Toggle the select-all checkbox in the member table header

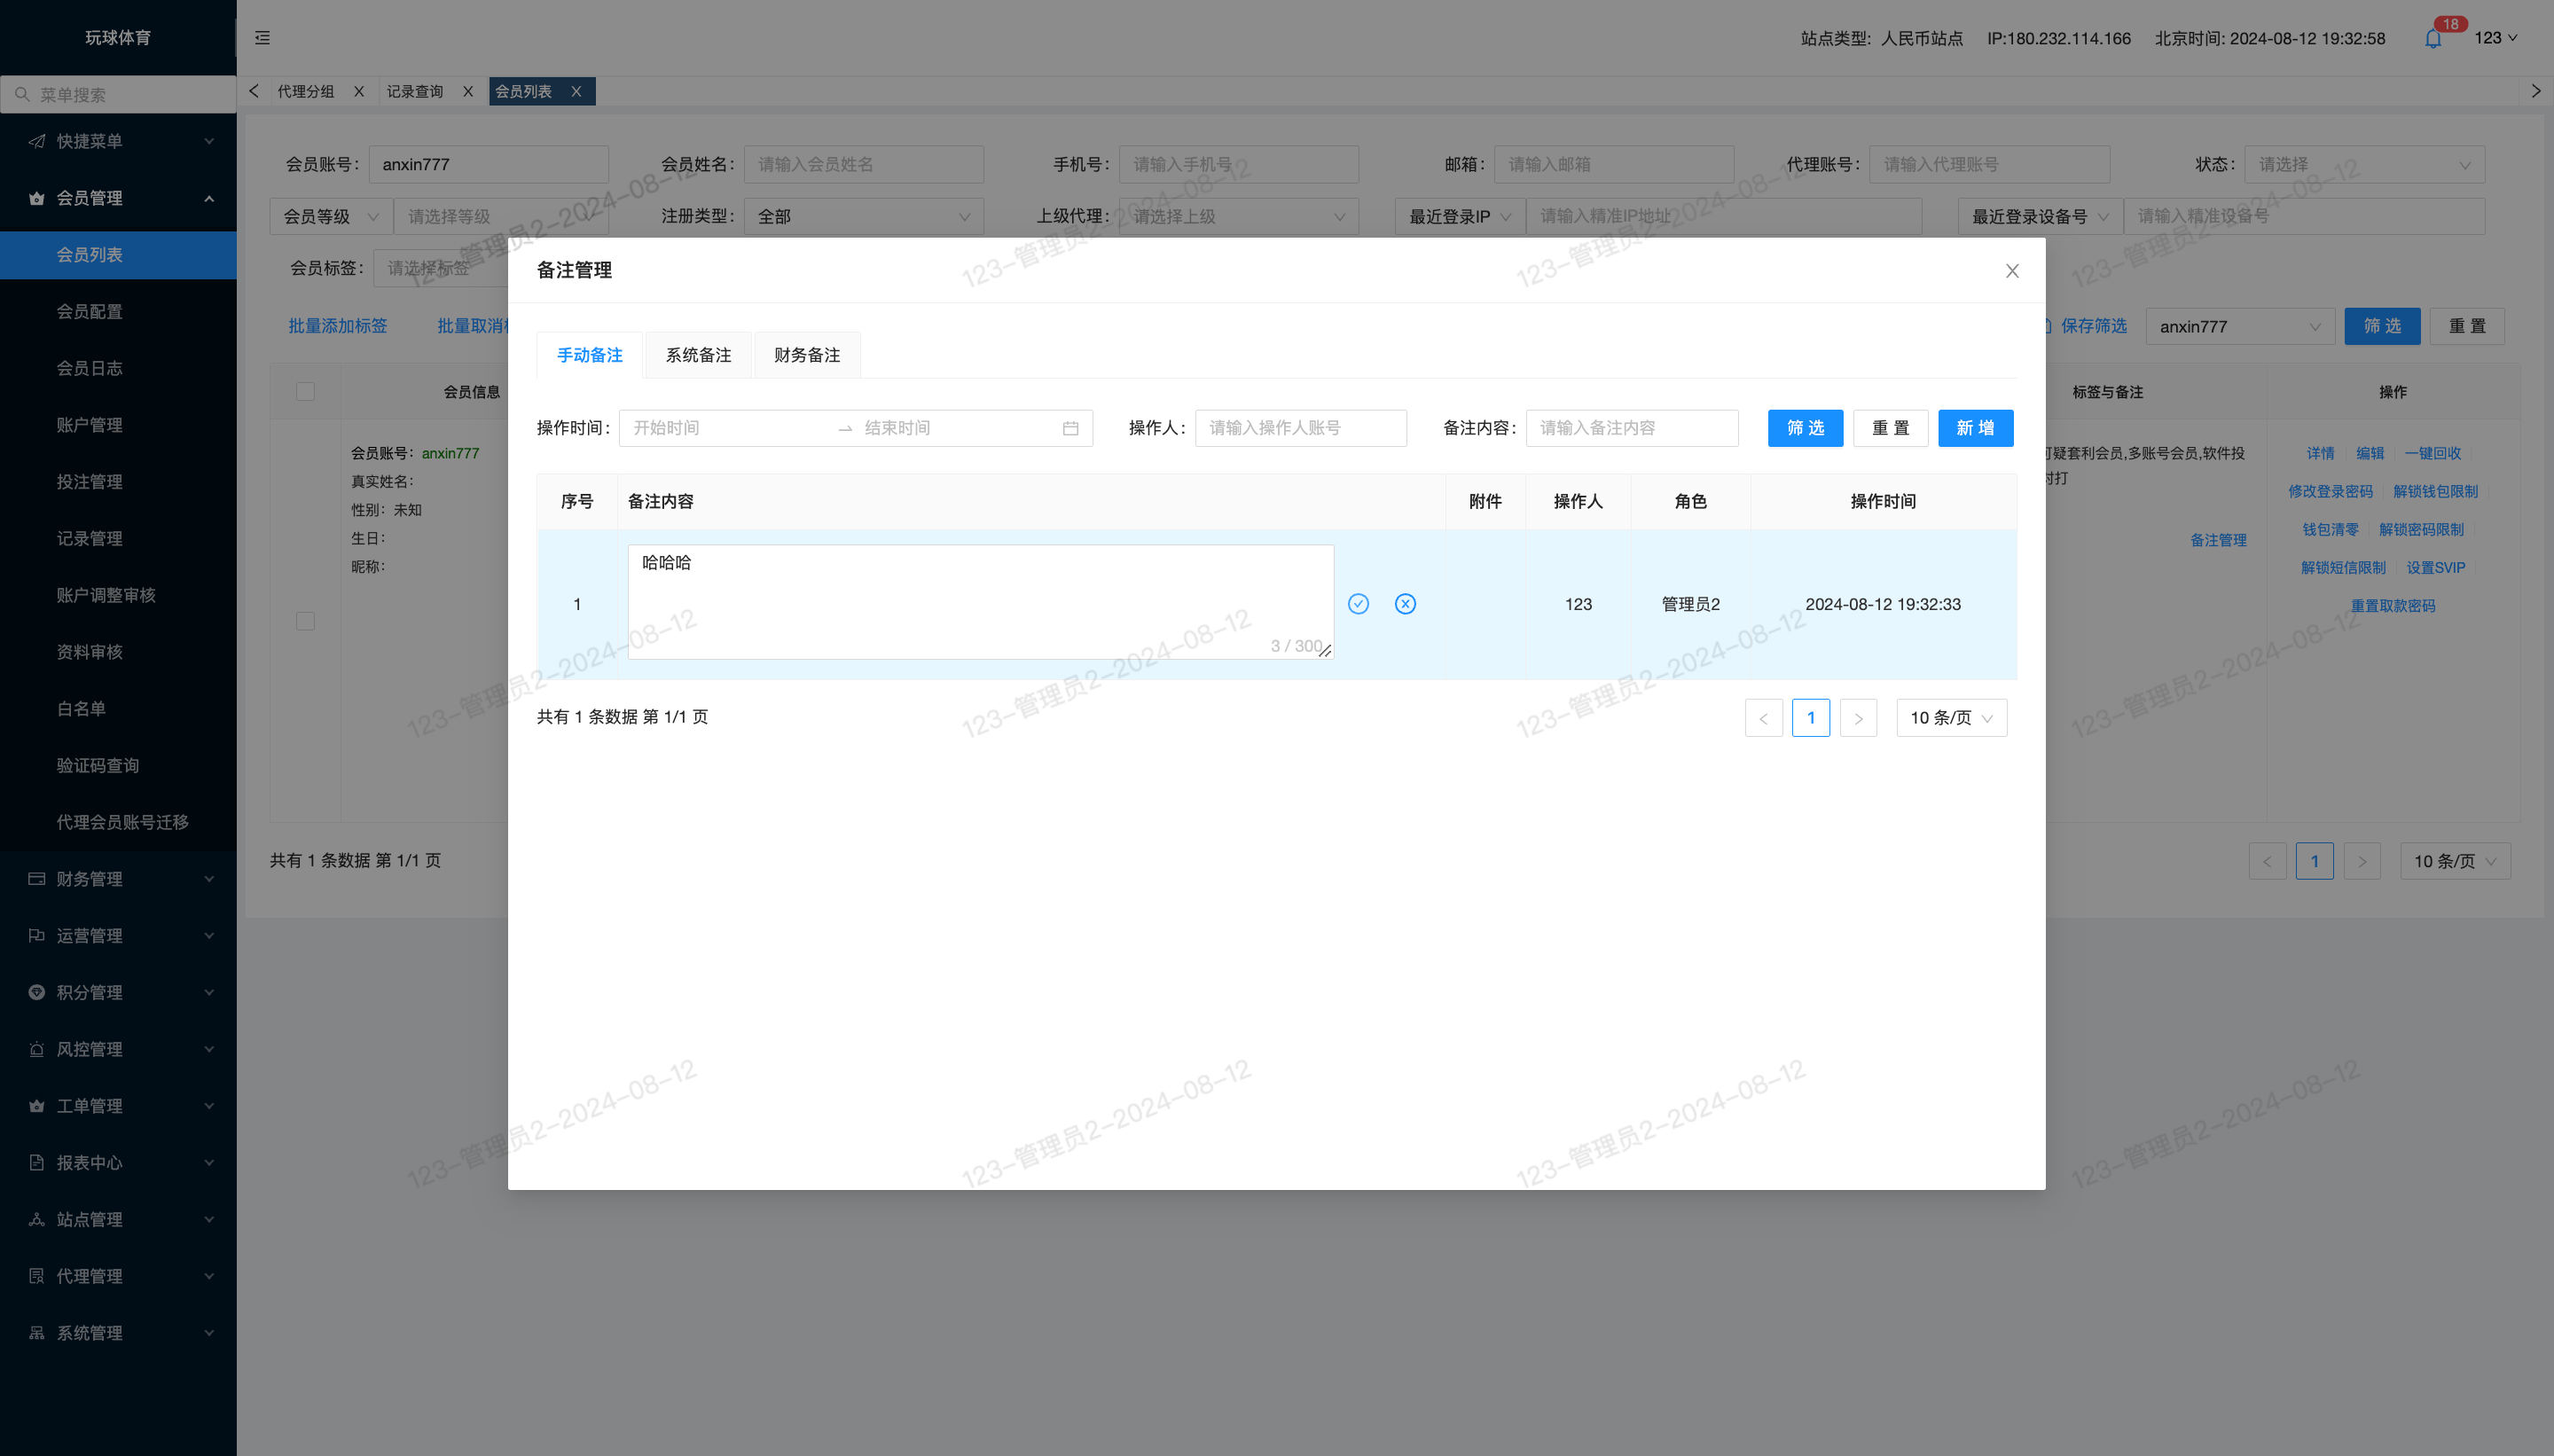[305, 392]
